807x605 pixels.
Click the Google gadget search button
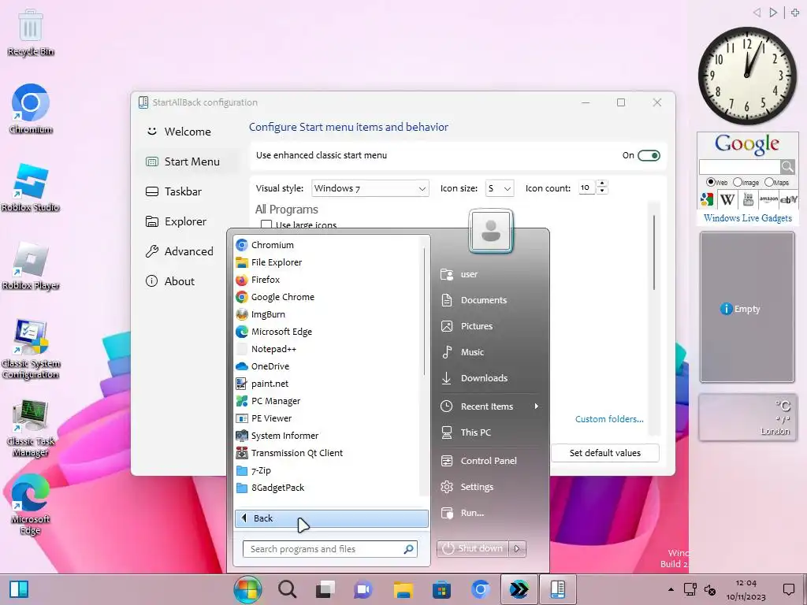pyautogui.click(x=787, y=167)
